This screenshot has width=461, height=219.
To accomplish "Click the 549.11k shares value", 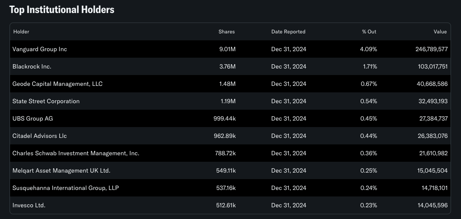I will coord(226,170).
